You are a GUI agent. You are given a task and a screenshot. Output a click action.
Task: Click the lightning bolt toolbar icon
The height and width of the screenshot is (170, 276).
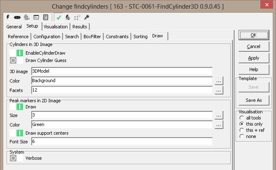[8, 17]
